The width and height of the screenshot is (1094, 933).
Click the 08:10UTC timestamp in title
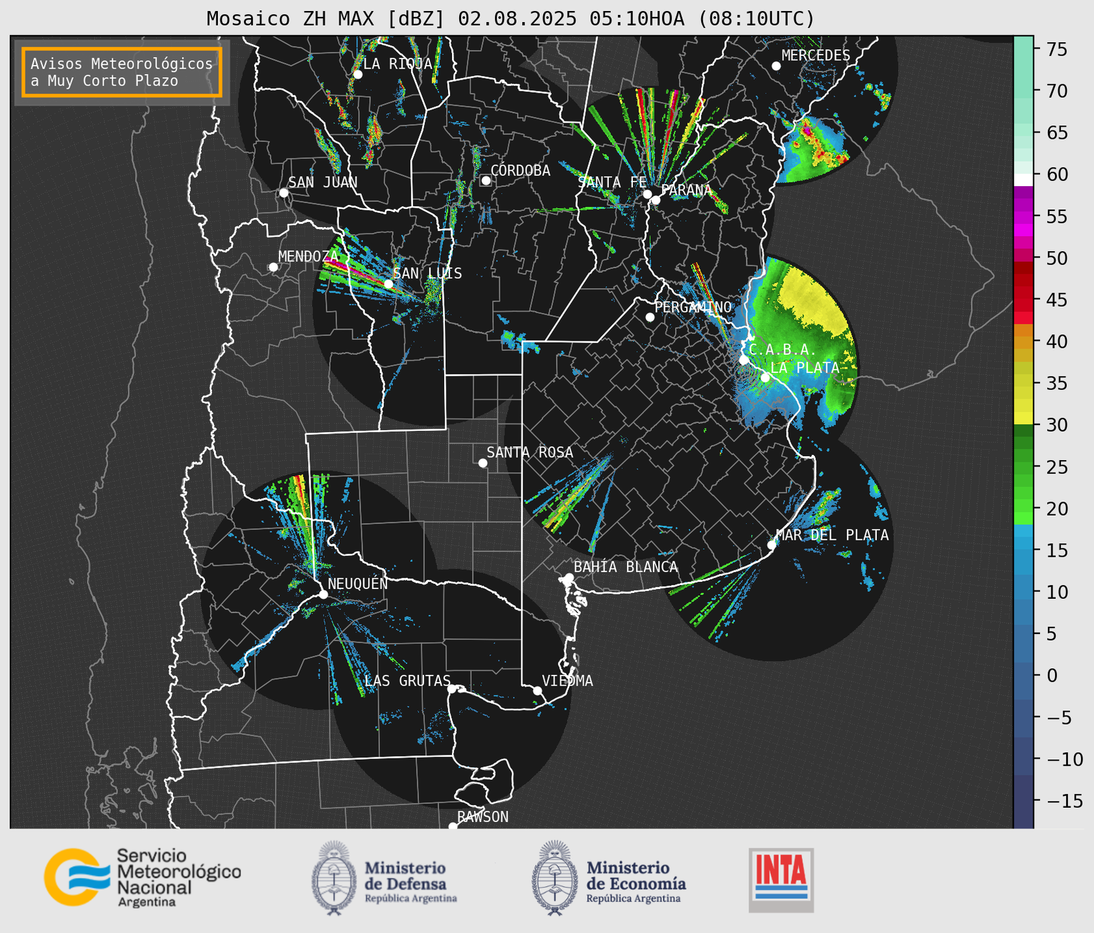click(x=756, y=19)
